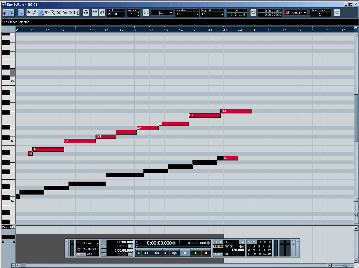Select the Draw pencil tool
Image resolution: width=359 pixels, height=268 pixels.
(x=35, y=13)
